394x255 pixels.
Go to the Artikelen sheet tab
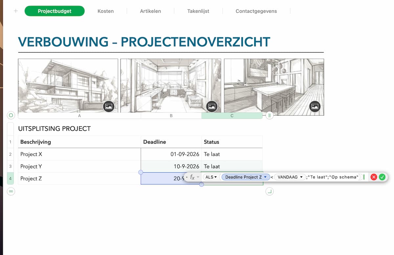tap(150, 11)
